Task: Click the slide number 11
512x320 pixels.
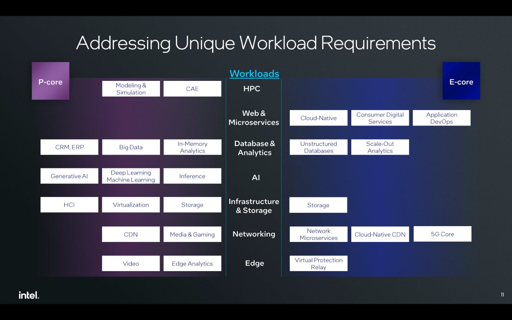Action: coord(503,295)
